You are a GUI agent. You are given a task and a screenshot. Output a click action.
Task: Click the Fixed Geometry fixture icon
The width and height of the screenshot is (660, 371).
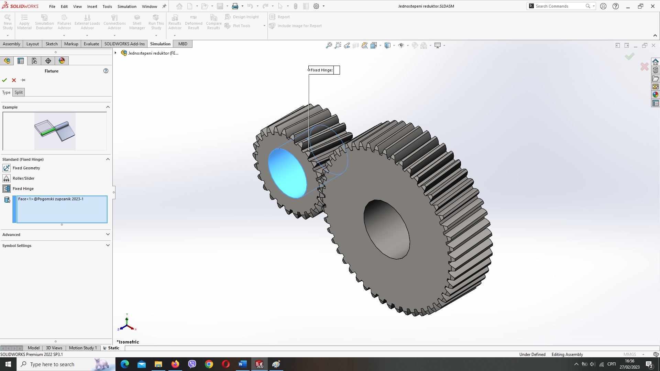pyautogui.click(x=6, y=168)
